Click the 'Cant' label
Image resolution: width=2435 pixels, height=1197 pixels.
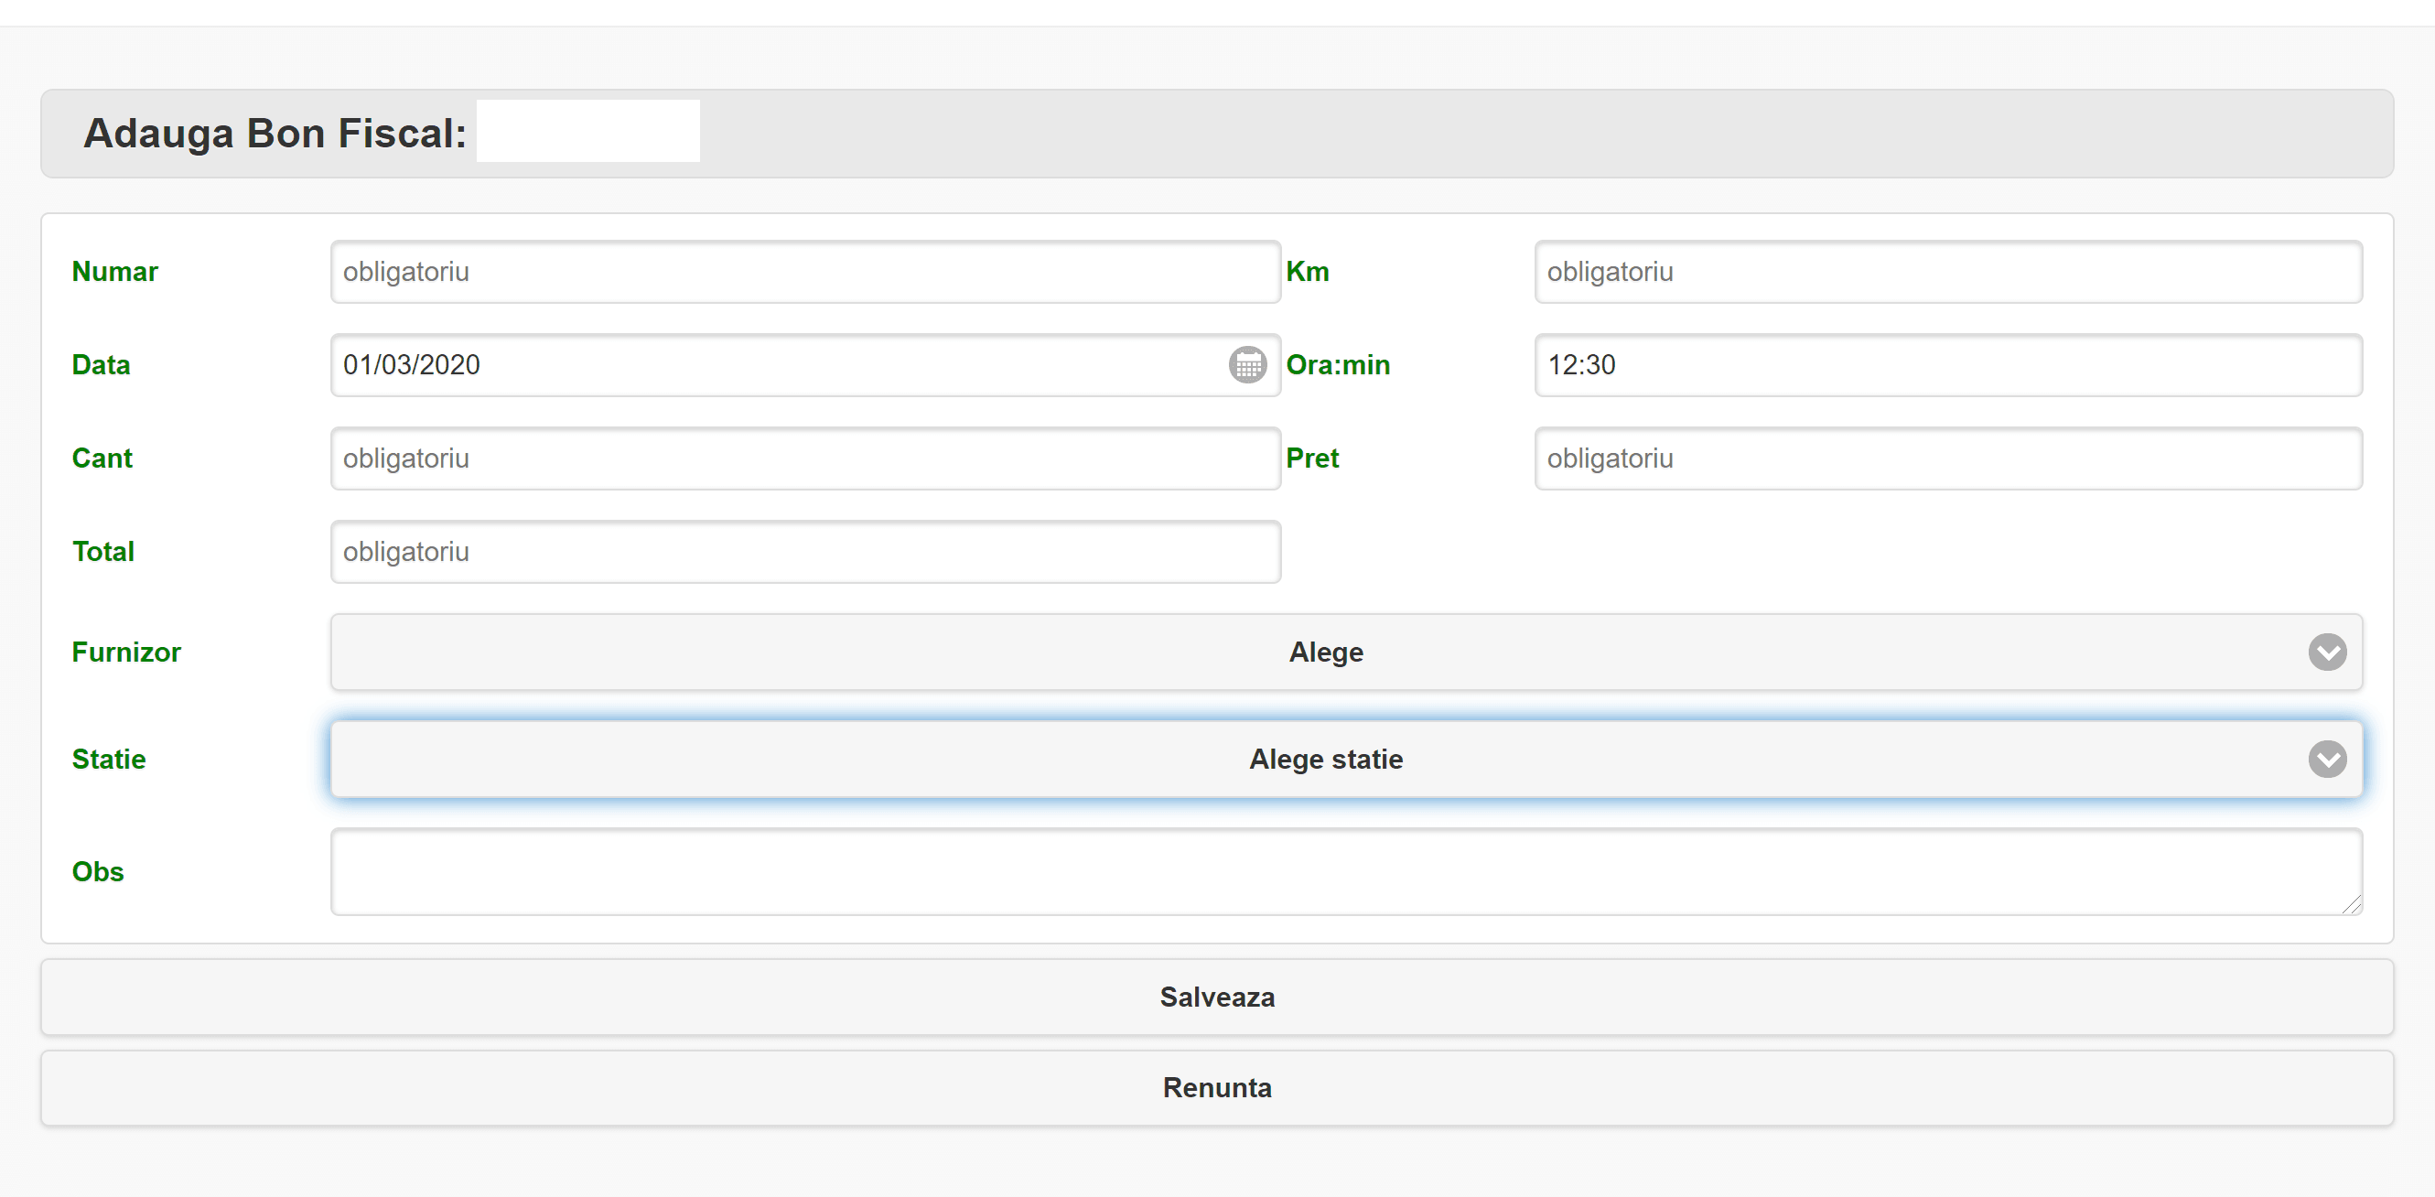coord(102,458)
